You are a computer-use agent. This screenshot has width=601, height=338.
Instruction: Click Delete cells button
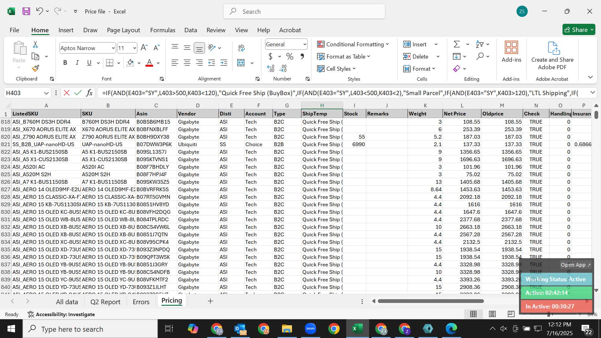416,57
